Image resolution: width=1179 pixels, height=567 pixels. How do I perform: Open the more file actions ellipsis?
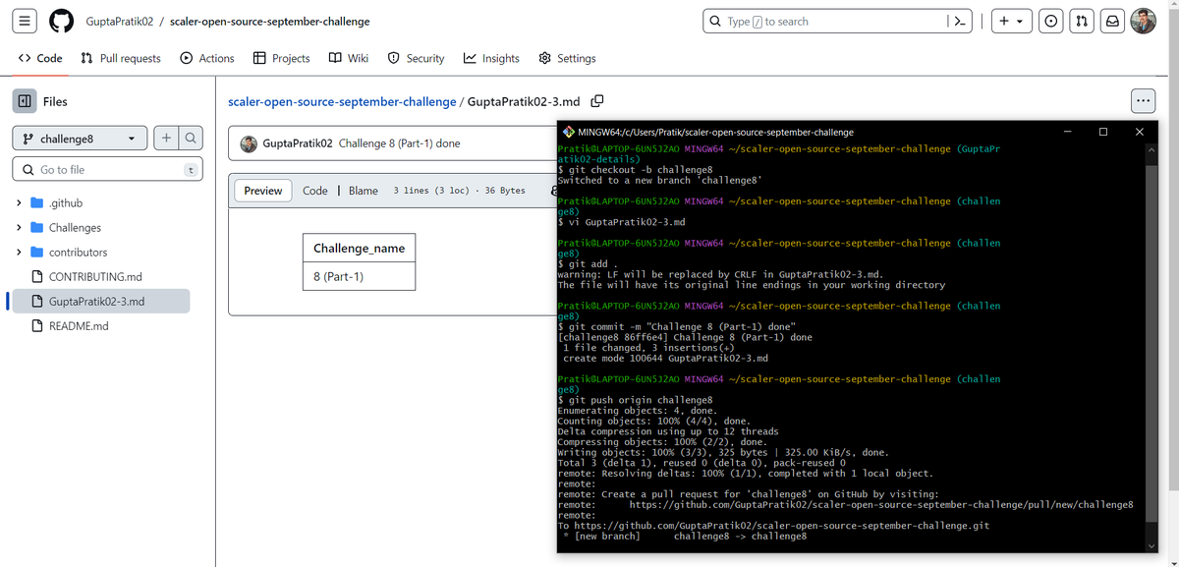1142,100
